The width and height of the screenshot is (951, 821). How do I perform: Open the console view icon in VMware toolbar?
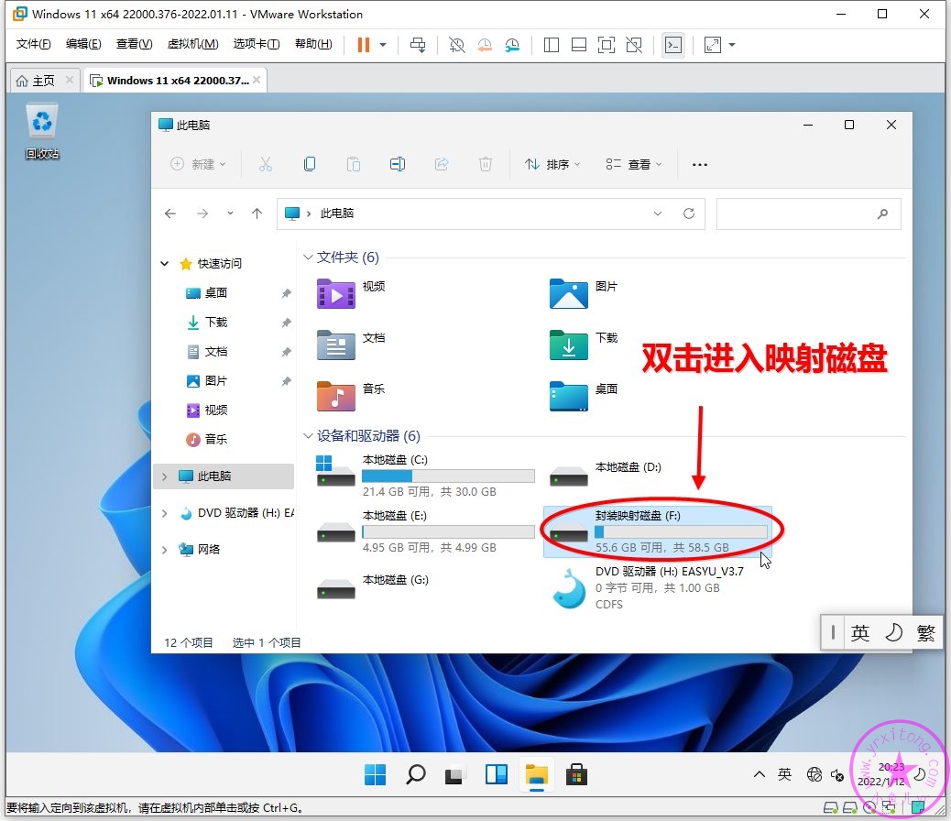click(673, 45)
